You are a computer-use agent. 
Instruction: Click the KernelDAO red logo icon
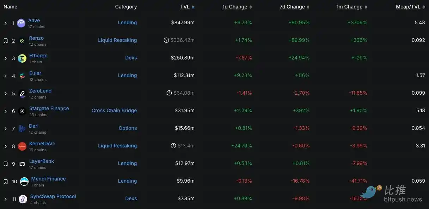(x=22, y=146)
